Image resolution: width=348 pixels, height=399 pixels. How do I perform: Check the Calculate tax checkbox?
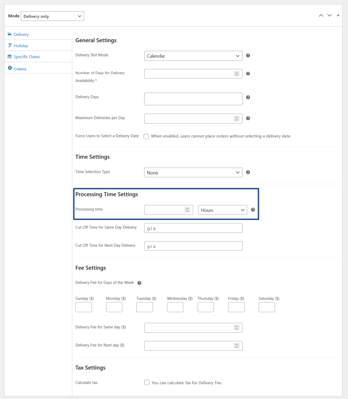point(147,383)
